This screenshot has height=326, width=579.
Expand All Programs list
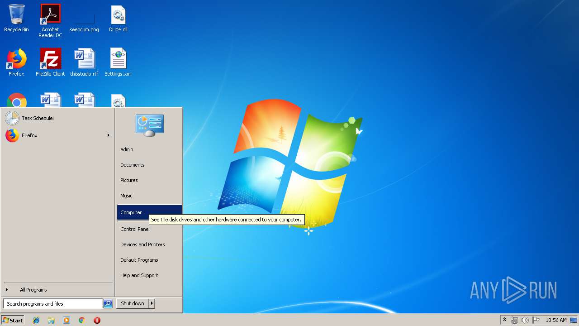[57, 290]
